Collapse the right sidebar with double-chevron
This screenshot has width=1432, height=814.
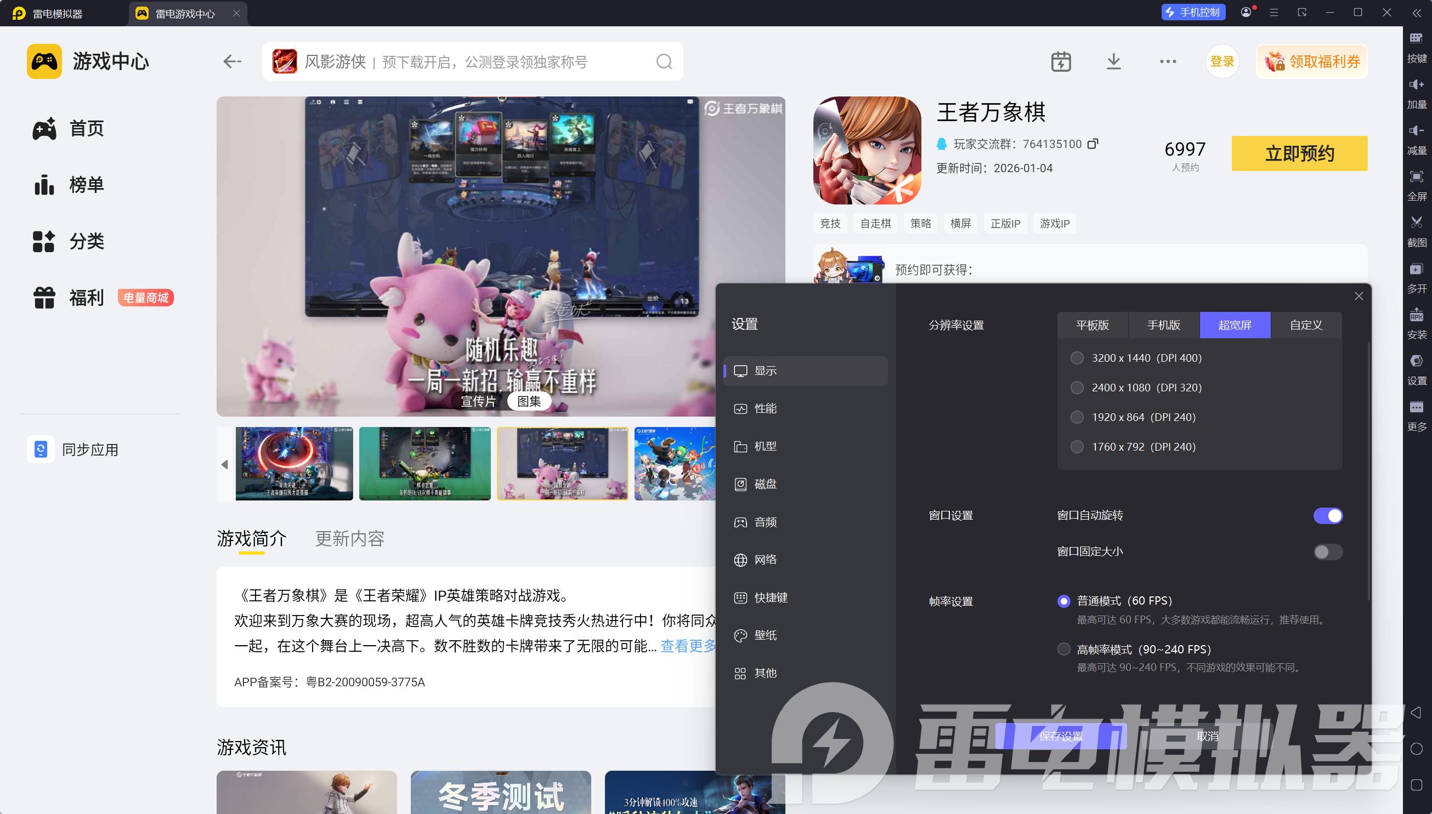point(1416,13)
